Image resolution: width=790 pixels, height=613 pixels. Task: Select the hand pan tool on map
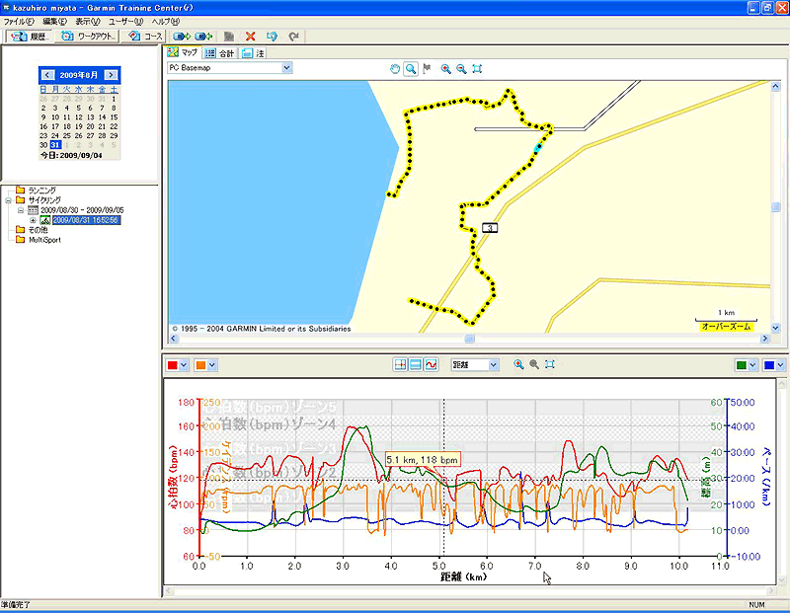click(395, 69)
